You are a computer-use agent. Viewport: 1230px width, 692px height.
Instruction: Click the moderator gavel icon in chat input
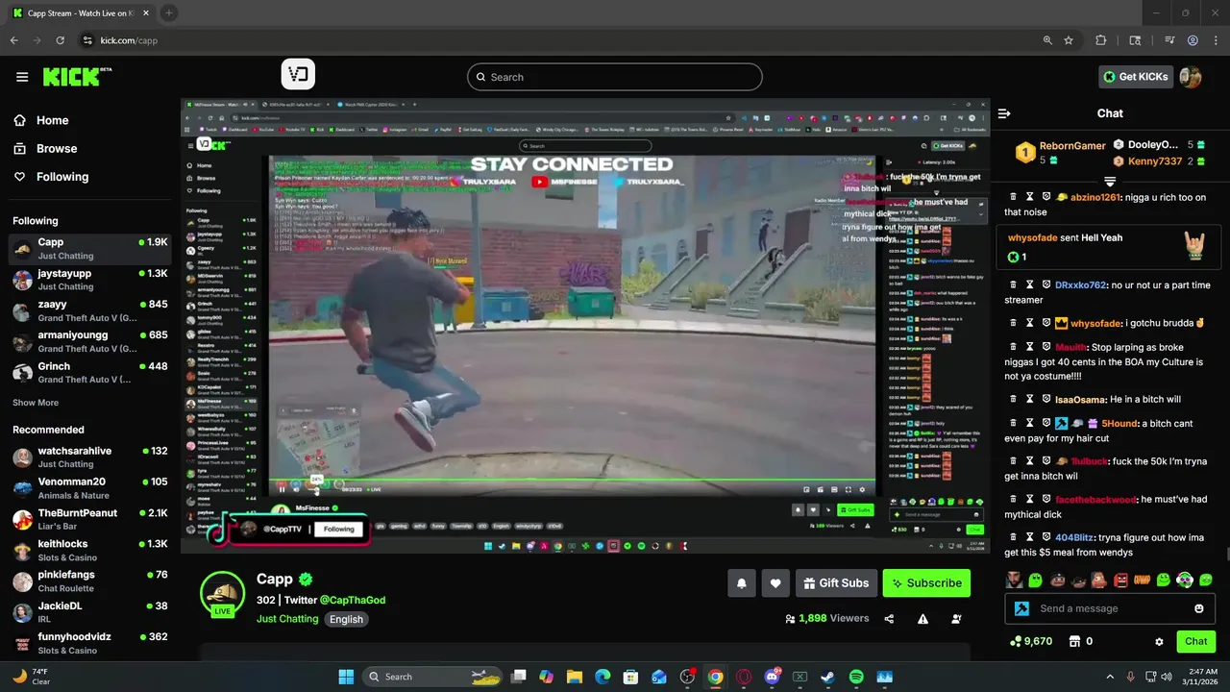click(x=1021, y=608)
